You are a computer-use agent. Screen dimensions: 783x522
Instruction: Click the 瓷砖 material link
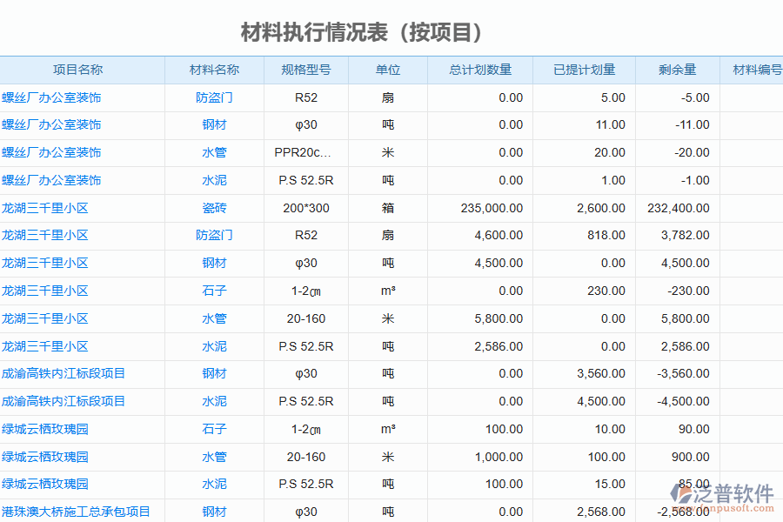[214, 208]
